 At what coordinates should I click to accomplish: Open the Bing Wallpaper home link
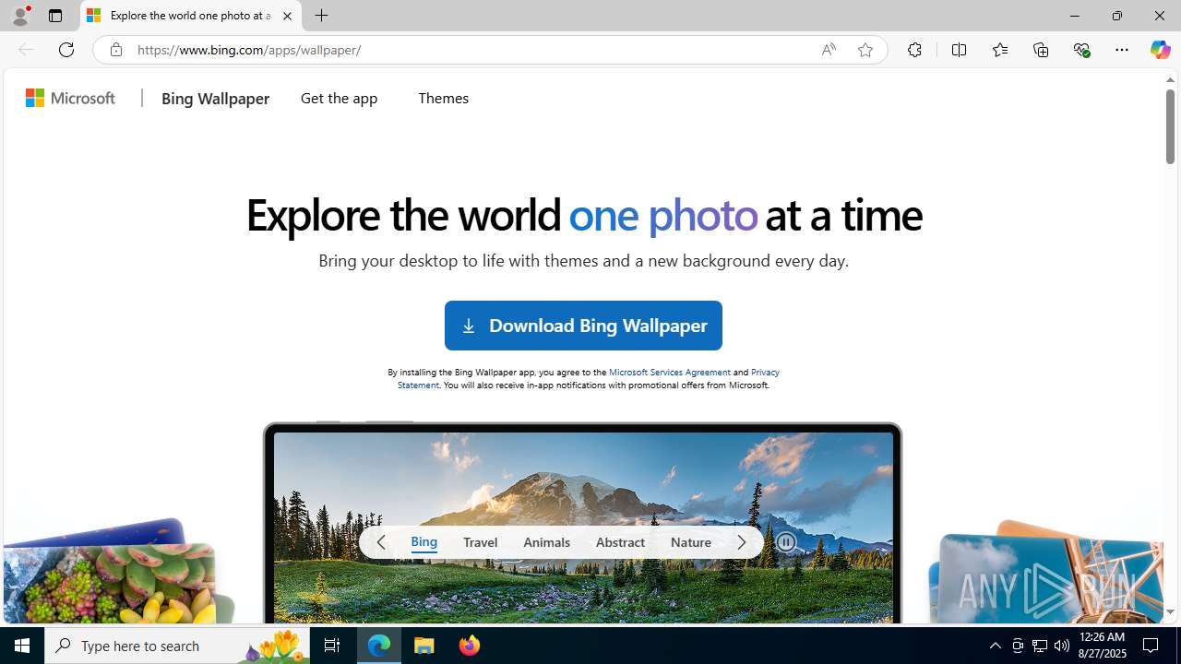215,98
